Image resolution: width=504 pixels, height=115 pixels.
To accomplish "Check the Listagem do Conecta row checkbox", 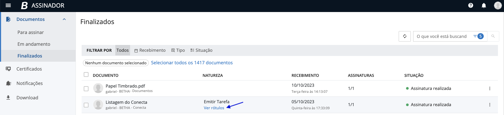I will [86, 105].
